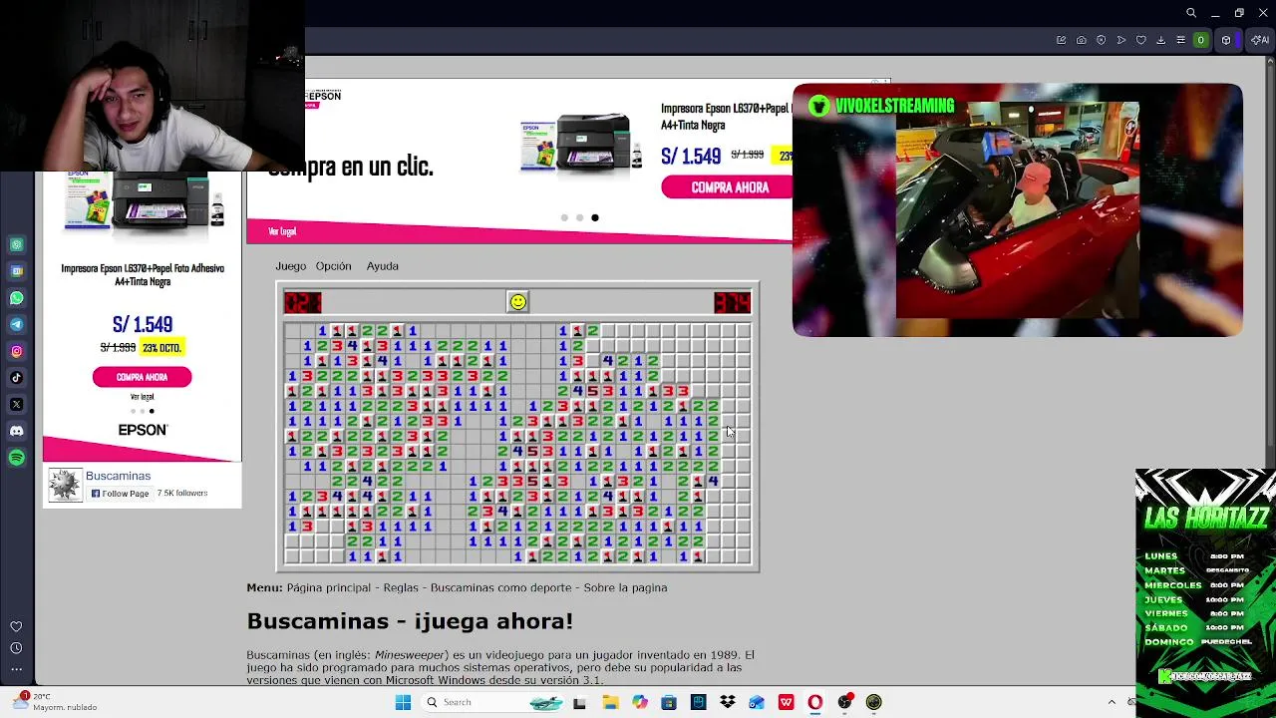Click the red mine counter display
Viewport: 1276px width, 718px height.
point(303,302)
